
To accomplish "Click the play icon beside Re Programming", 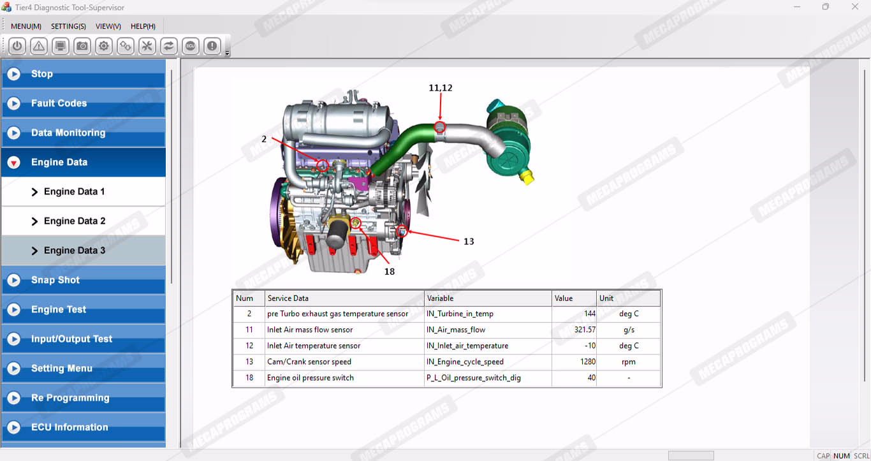I will click(x=13, y=398).
